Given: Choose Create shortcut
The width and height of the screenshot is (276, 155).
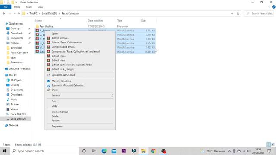Looking at the screenshot, I should (60, 112).
